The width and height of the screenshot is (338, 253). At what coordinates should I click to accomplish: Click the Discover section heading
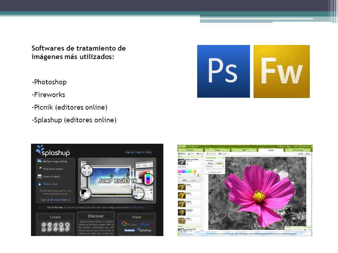click(x=96, y=216)
